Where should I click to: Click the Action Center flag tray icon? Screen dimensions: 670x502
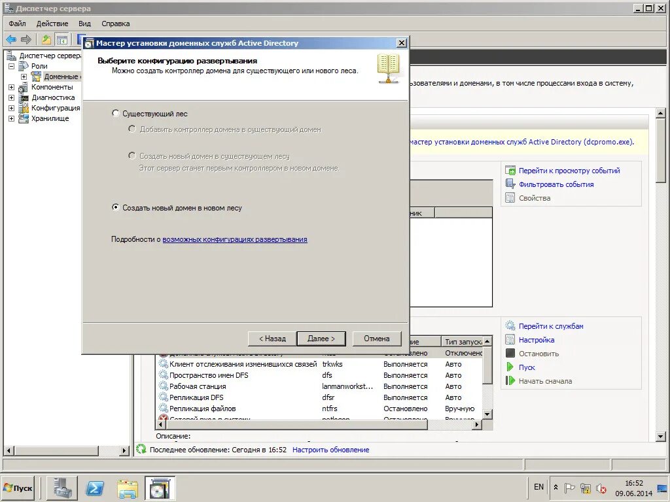[x=570, y=488]
